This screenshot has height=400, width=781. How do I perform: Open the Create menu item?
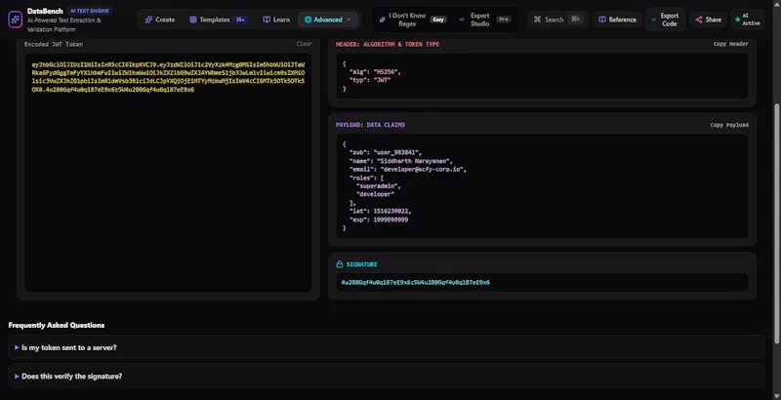(160, 20)
